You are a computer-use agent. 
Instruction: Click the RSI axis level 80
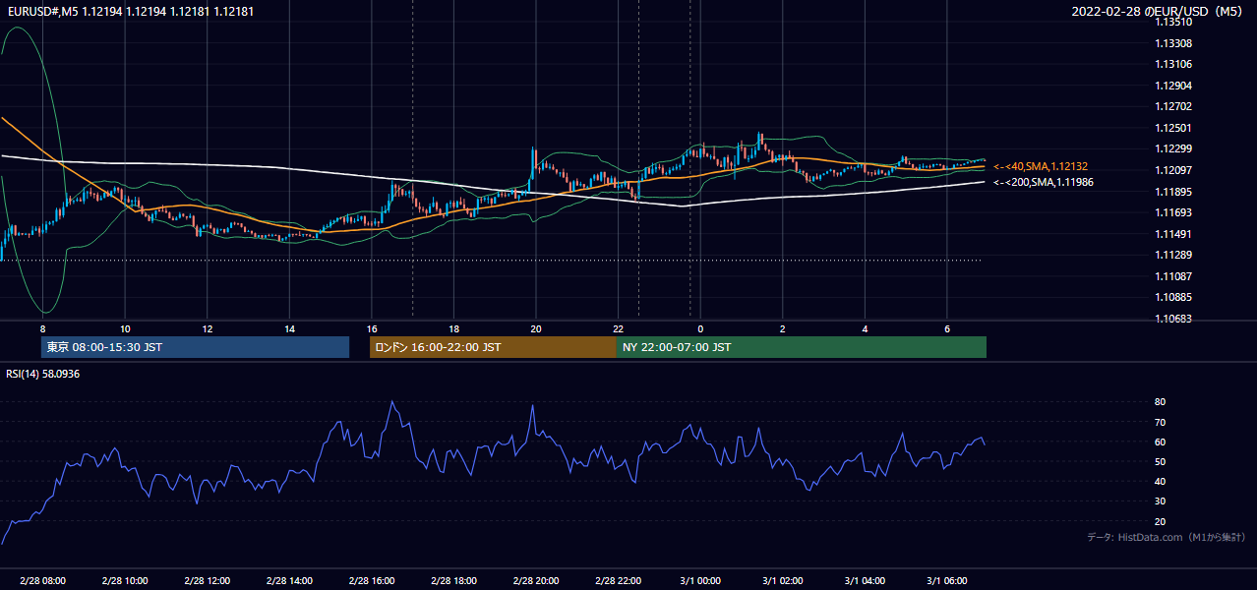1160,402
